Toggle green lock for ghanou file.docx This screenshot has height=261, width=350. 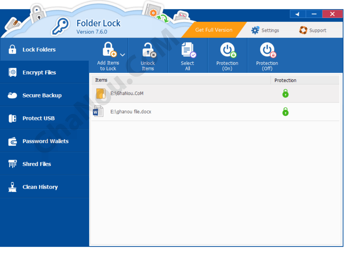(285, 111)
